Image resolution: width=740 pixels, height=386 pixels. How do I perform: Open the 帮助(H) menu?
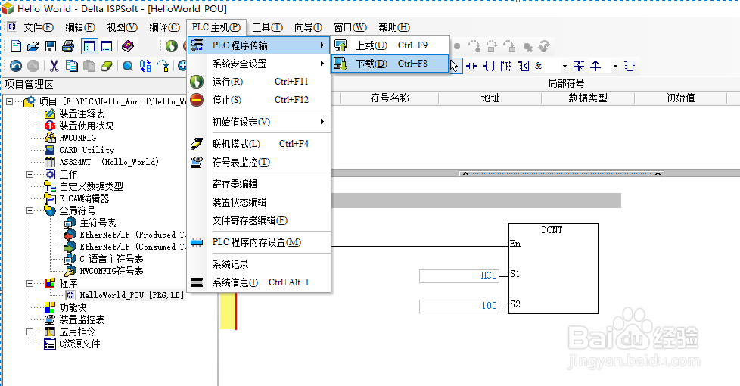(394, 27)
